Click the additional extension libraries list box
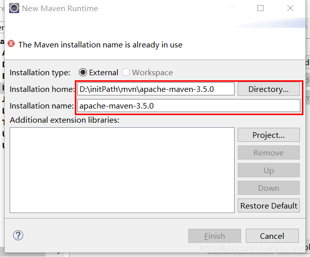Screen dimensions: 310x257 122,170
